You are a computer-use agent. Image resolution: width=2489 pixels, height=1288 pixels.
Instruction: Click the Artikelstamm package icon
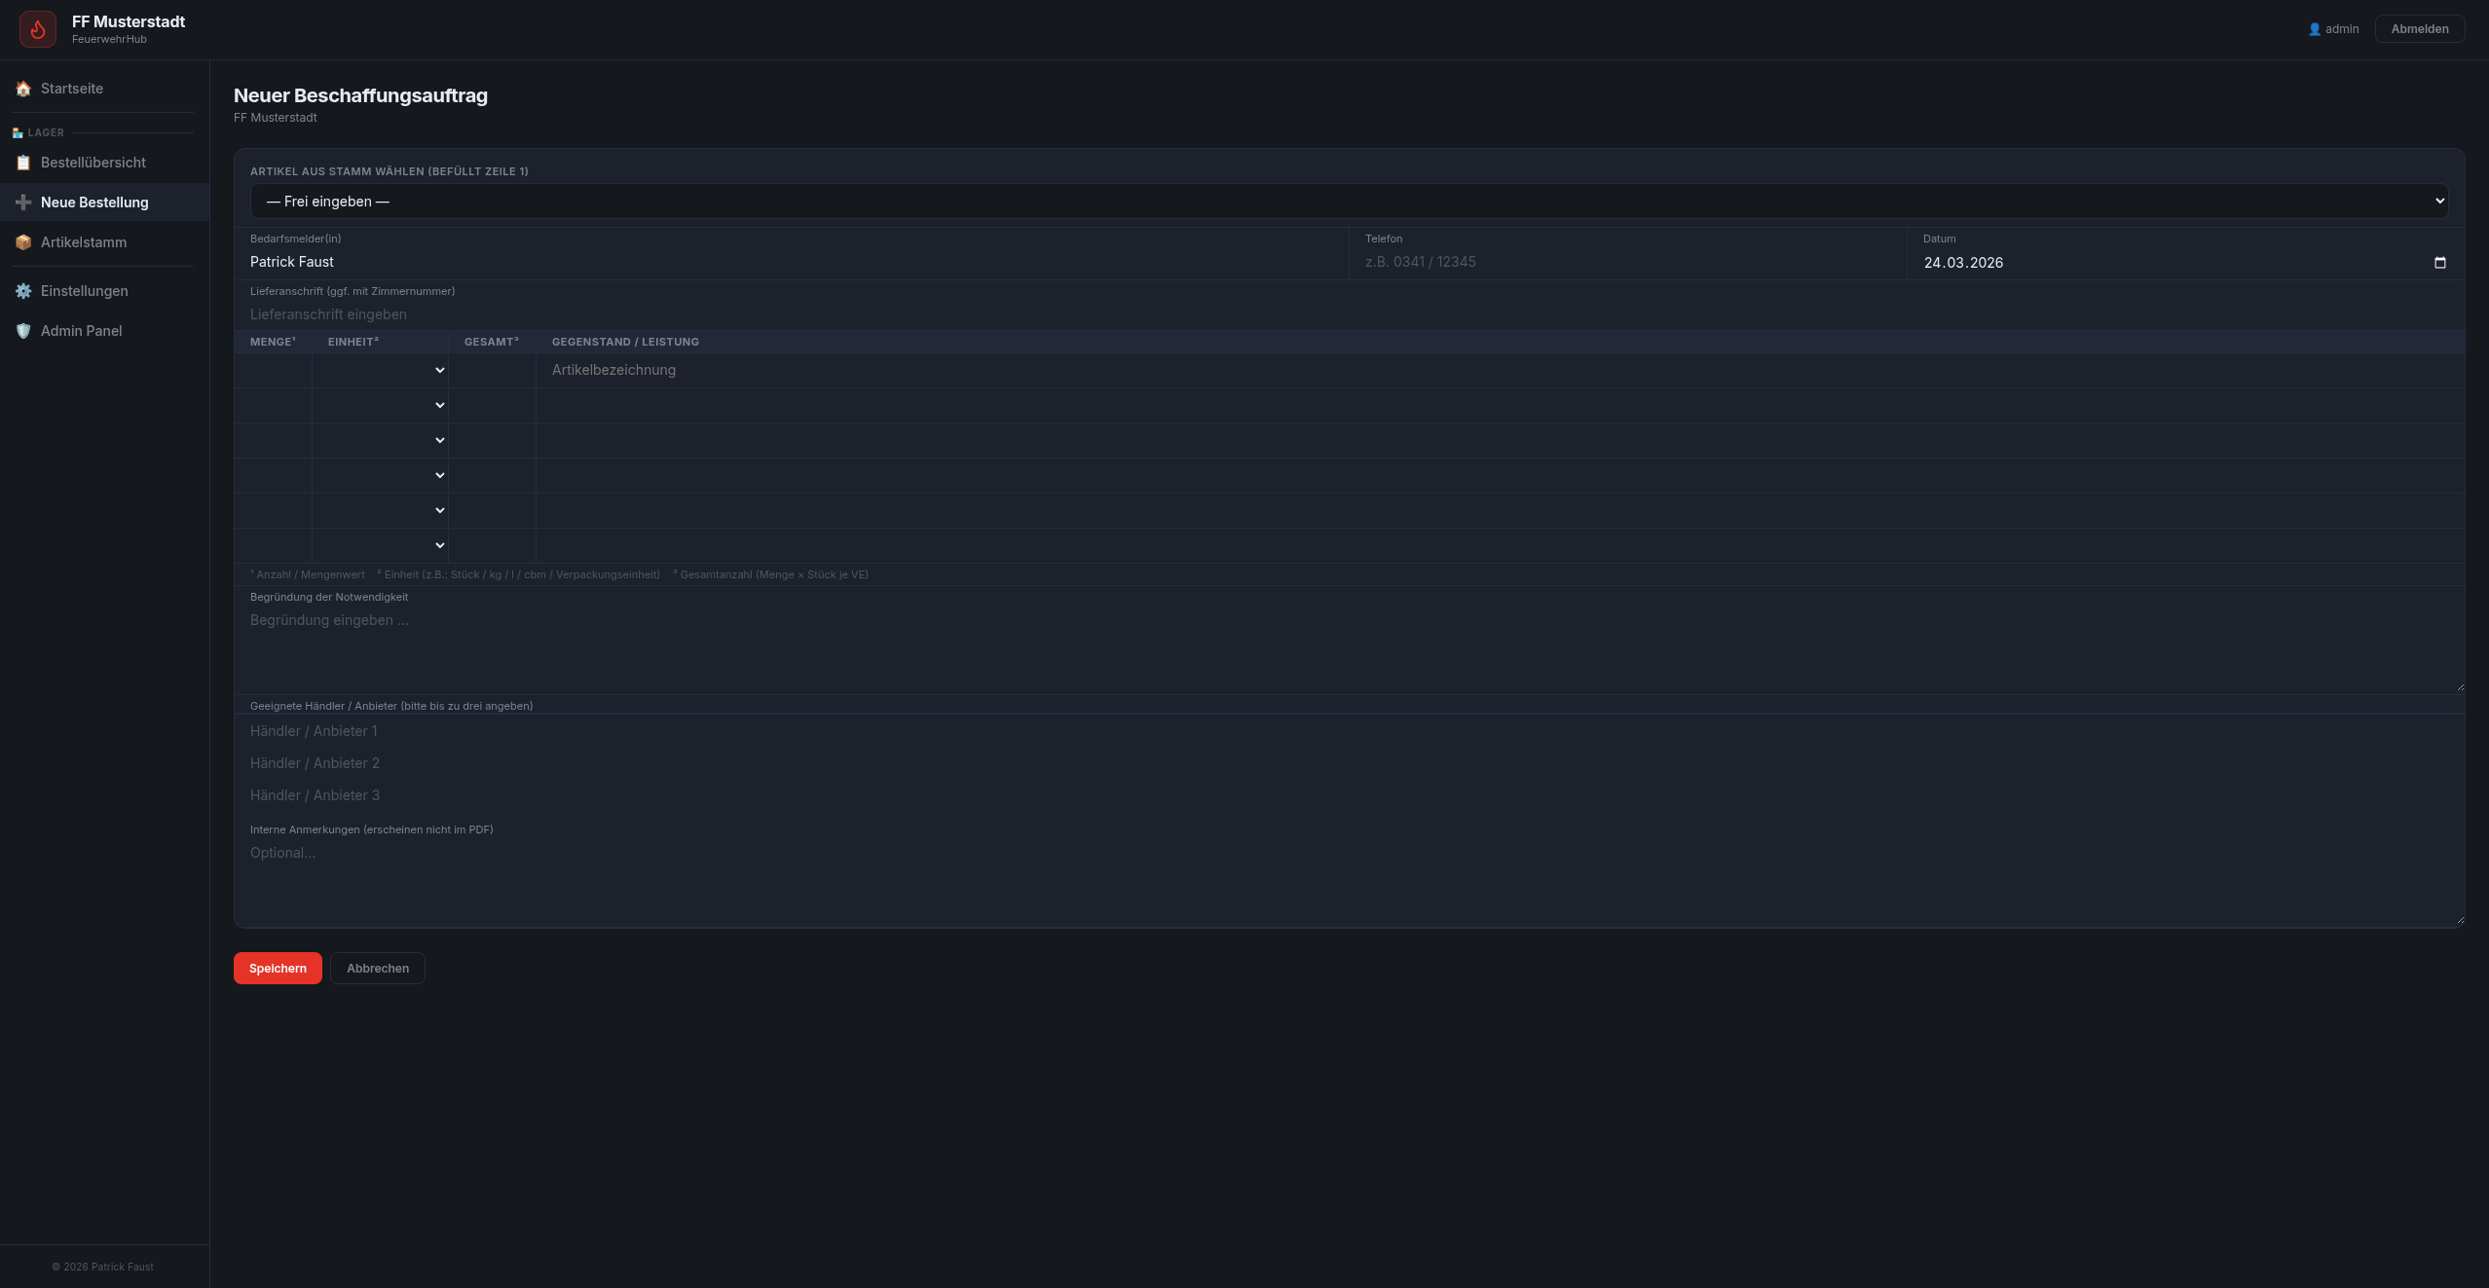[23, 242]
